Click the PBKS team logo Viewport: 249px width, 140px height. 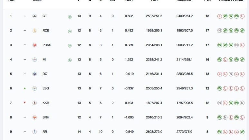pos(34,45)
